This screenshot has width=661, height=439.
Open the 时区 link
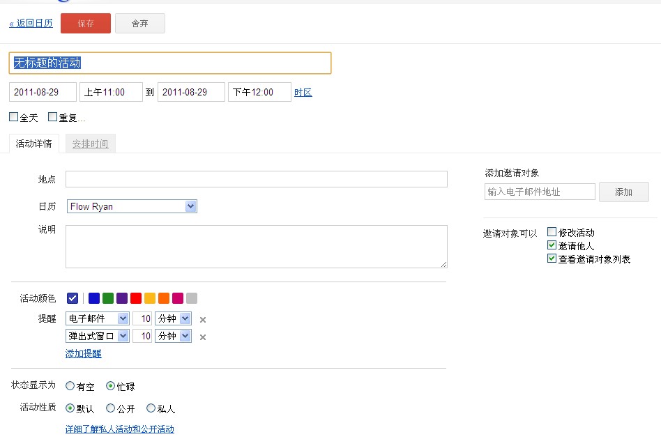click(x=303, y=92)
